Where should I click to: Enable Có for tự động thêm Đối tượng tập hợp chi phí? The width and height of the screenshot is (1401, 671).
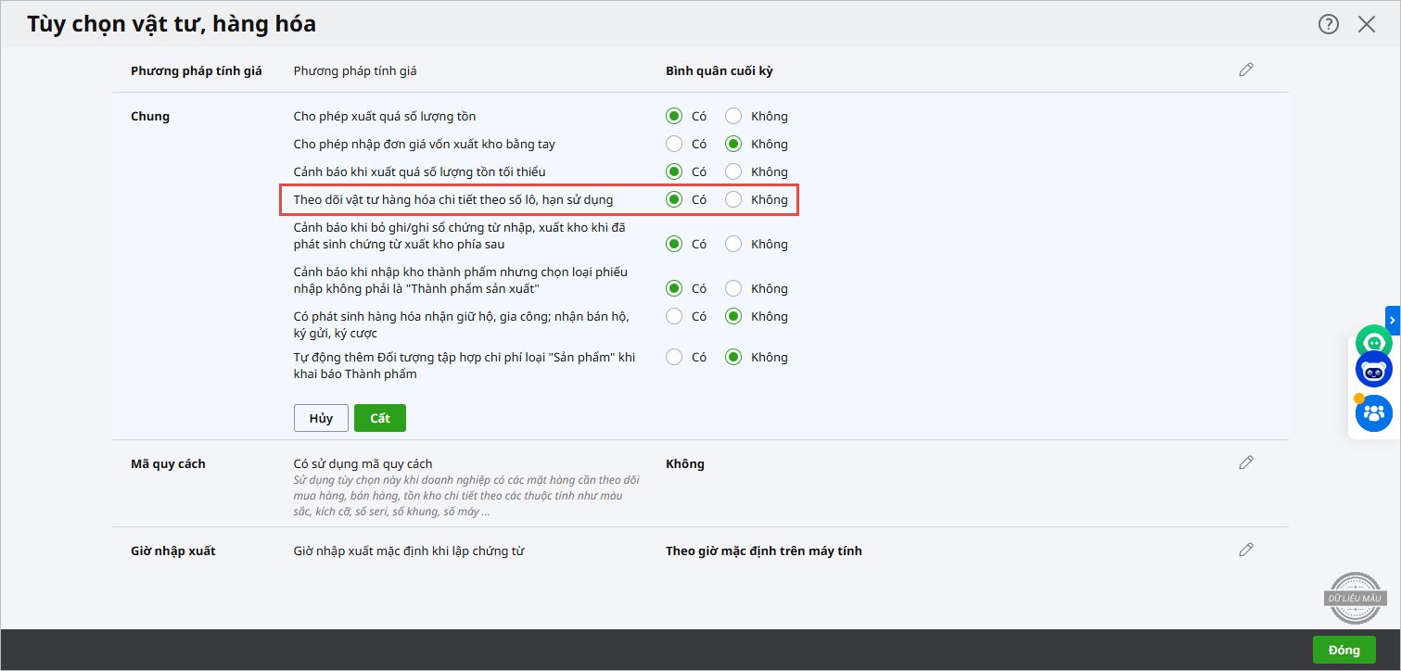click(x=674, y=358)
